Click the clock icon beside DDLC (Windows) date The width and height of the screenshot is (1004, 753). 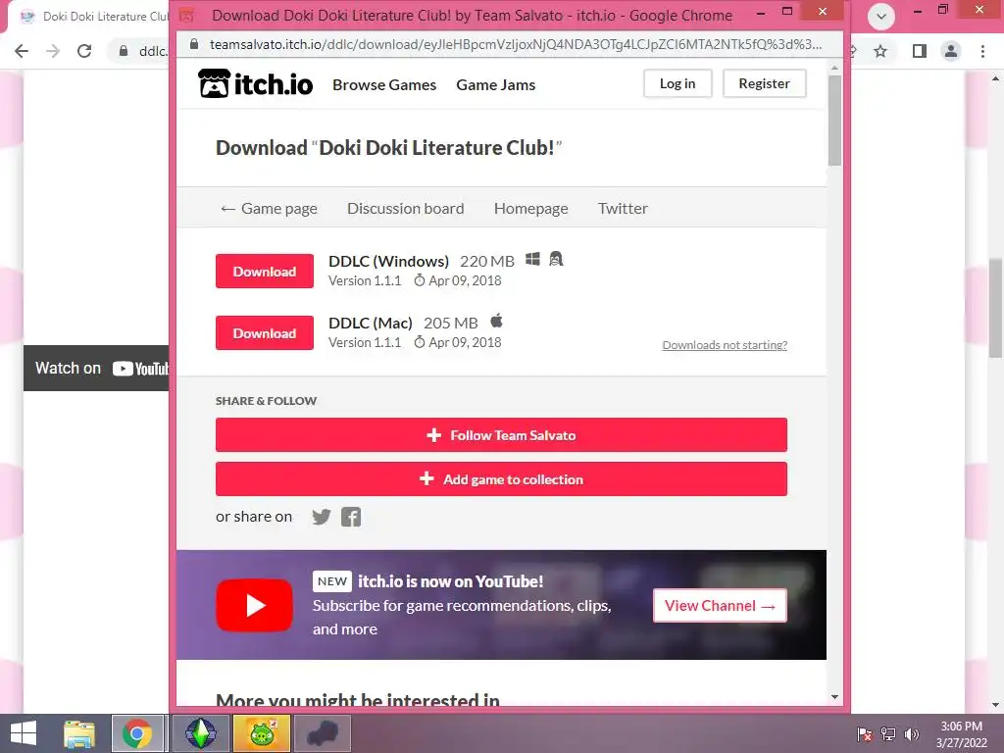coord(420,280)
